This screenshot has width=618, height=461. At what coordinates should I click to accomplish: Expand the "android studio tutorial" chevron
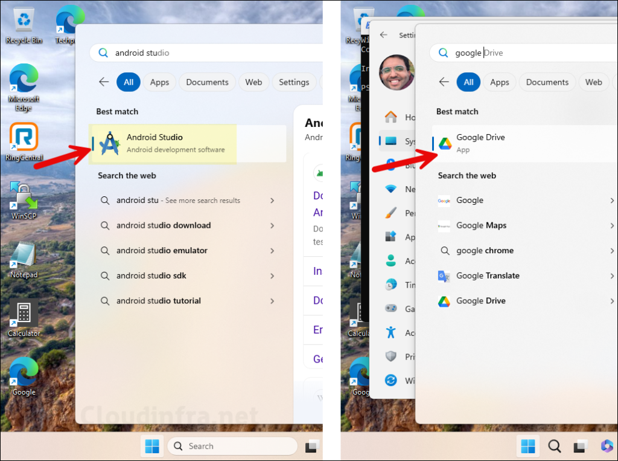272,301
